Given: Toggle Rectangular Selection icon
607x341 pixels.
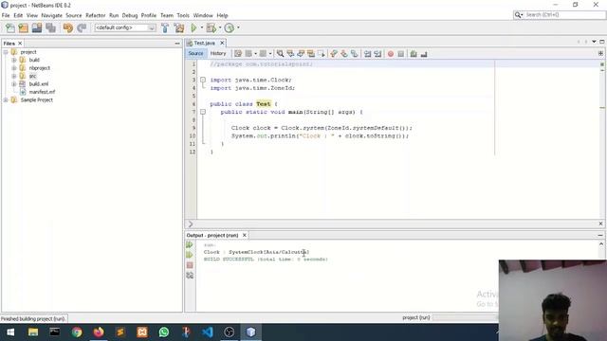Looking at the screenshot, I should (x=321, y=54).
